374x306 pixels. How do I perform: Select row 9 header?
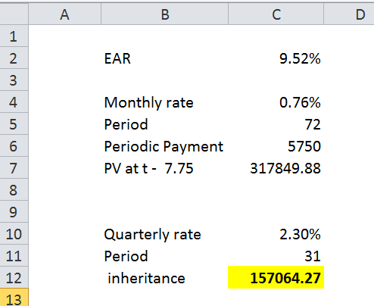point(14,212)
